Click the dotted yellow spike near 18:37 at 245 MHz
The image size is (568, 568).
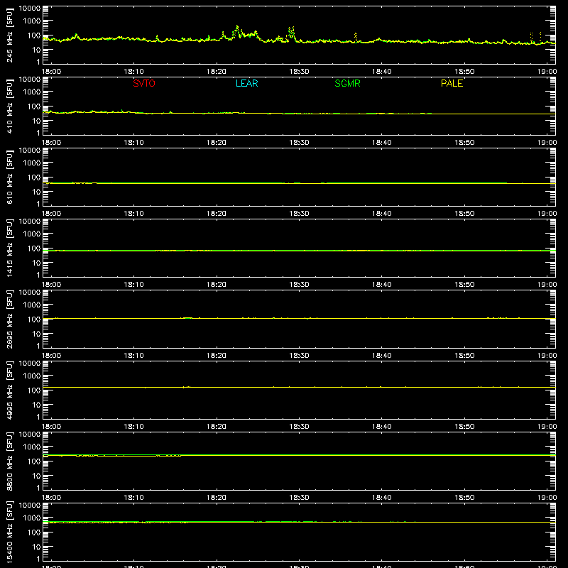tap(356, 37)
